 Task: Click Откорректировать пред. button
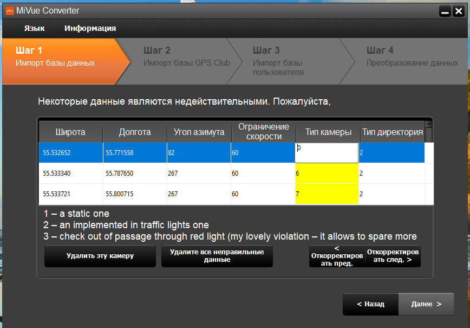coord(337,256)
